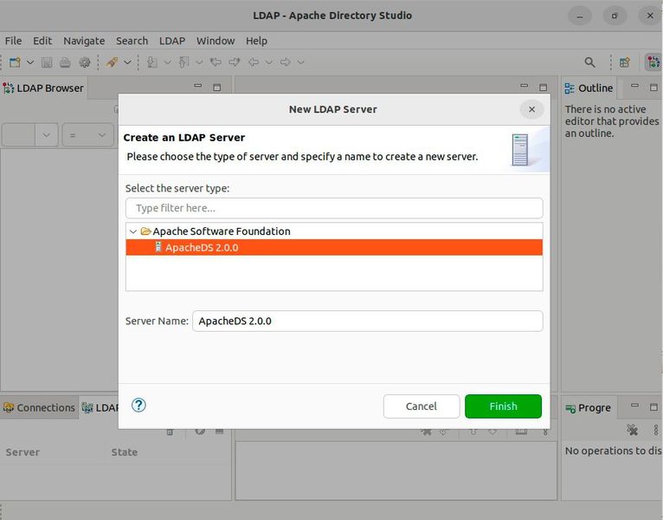Viewport: 663px width, 520px height.
Task: Open the Back history dropdown arrow
Action: click(269, 62)
